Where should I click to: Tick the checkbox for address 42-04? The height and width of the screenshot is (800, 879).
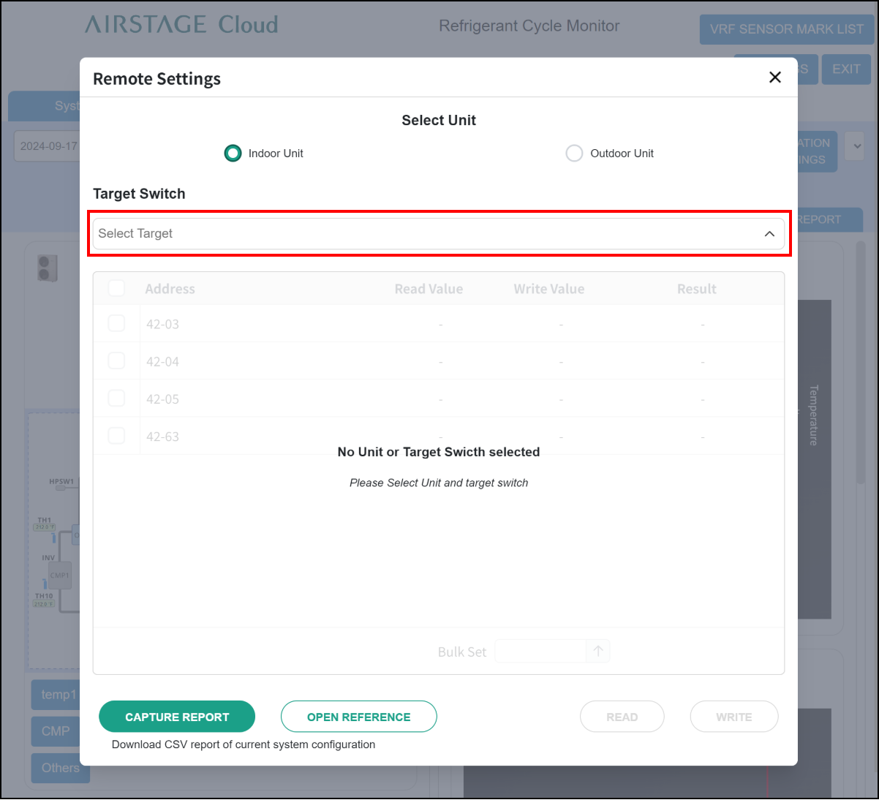[x=116, y=361]
